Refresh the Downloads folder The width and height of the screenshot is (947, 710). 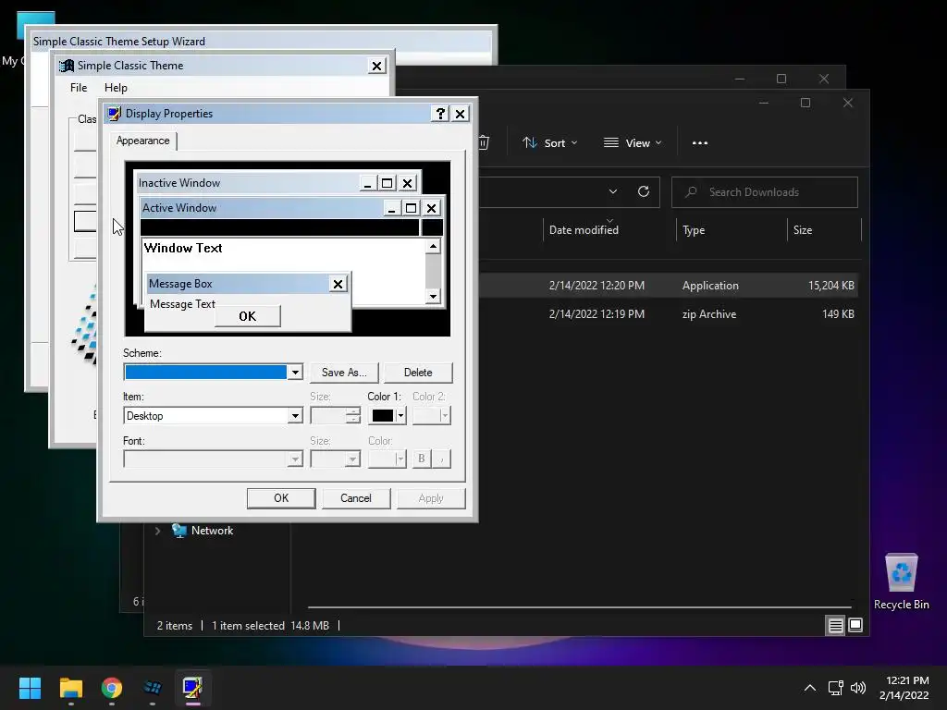pyautogui.click(x=644, y=192)
